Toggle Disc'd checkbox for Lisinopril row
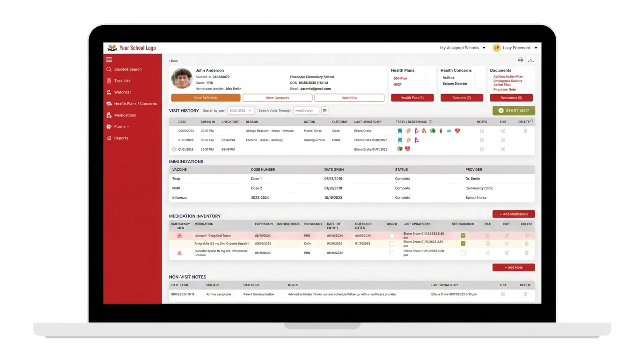The height and width of the screenshot is (359, 644). pos(391,235)
